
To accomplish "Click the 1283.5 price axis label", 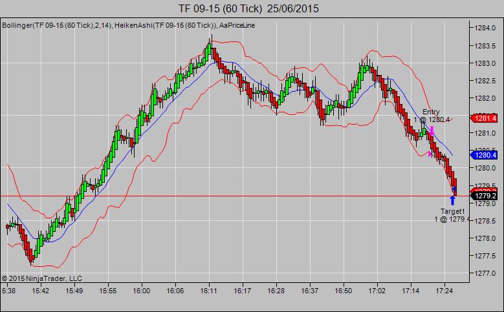I will (x=485, y=46).
